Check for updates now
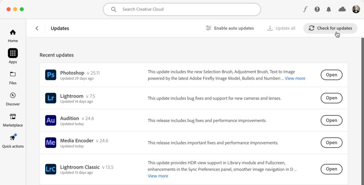This screenshot has height=185, width=364. click(x=330, y=28)
